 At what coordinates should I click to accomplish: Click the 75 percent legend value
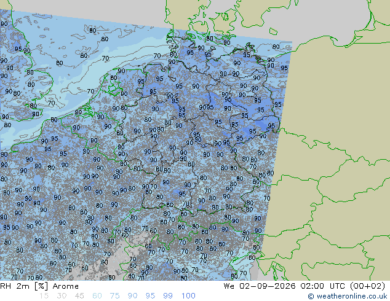114,296
